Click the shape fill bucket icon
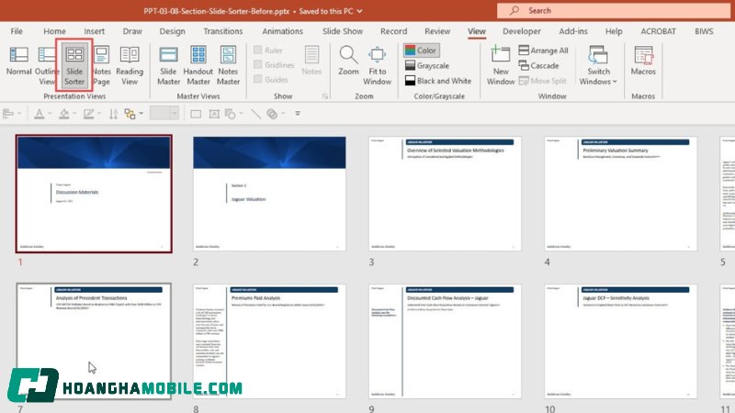The height and width of the screenshot is (413, 735). coord(64,113)
